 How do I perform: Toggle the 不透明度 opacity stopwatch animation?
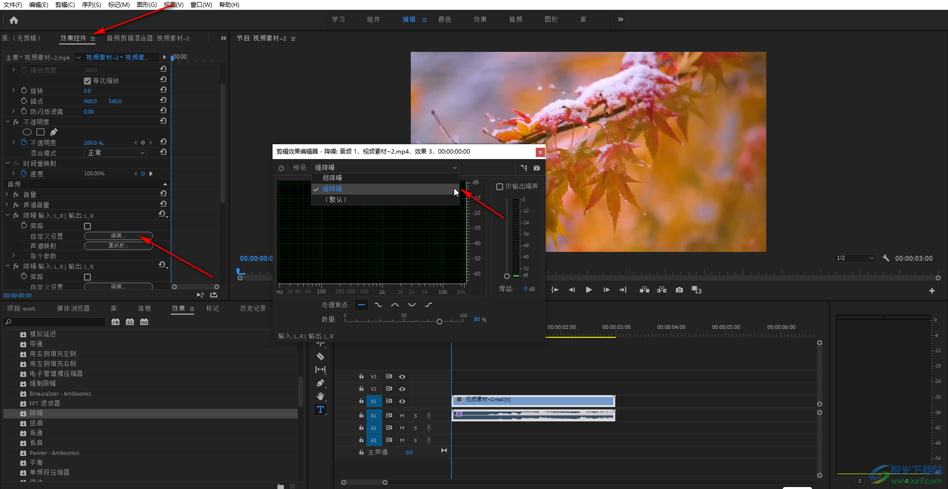pyautogui.click(x=24, y=142)
